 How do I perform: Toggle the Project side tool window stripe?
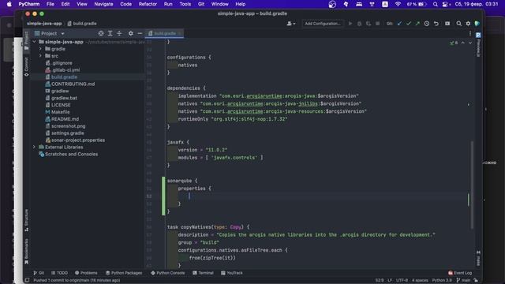click(26, 41)
